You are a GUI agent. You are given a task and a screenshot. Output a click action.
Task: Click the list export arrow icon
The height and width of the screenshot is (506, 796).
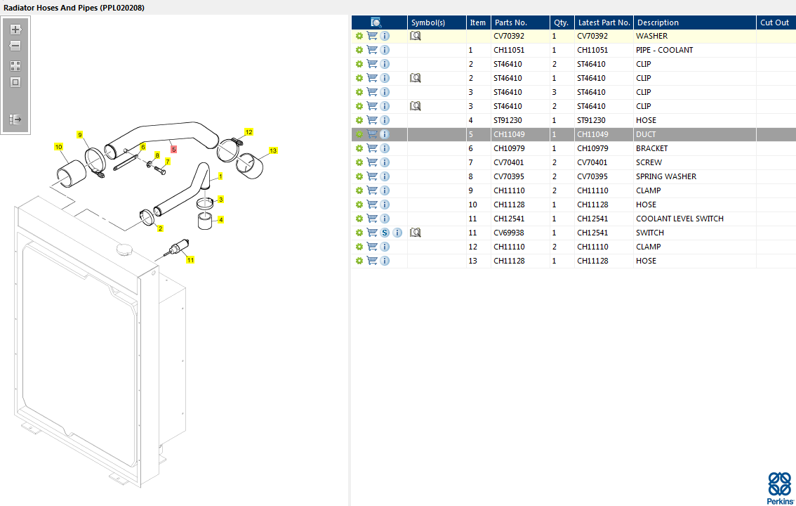click(x=15, y=119)
